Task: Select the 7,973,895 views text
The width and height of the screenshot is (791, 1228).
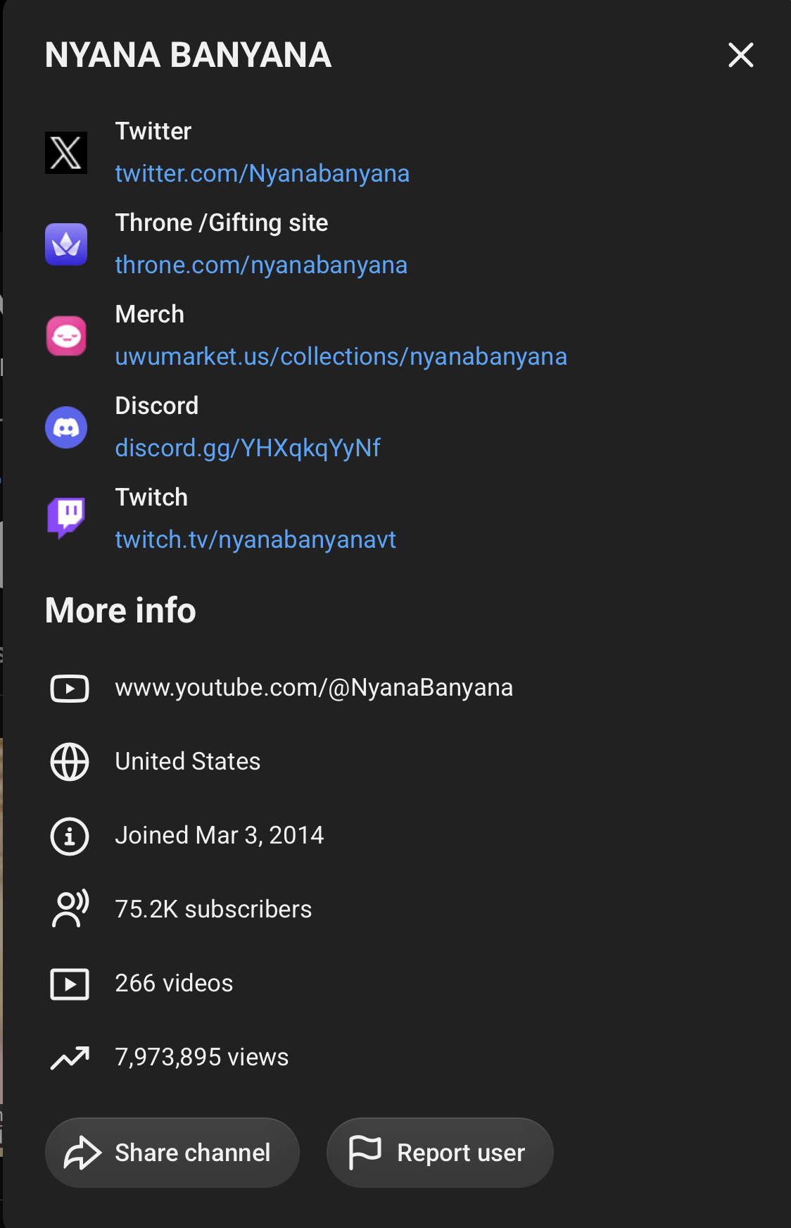Action: pos(202,1057)
